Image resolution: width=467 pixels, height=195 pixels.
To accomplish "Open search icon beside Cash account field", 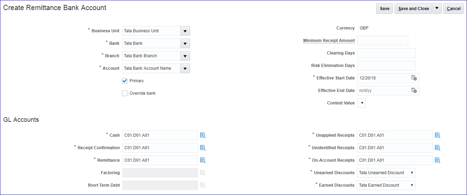I will (203, 135).
